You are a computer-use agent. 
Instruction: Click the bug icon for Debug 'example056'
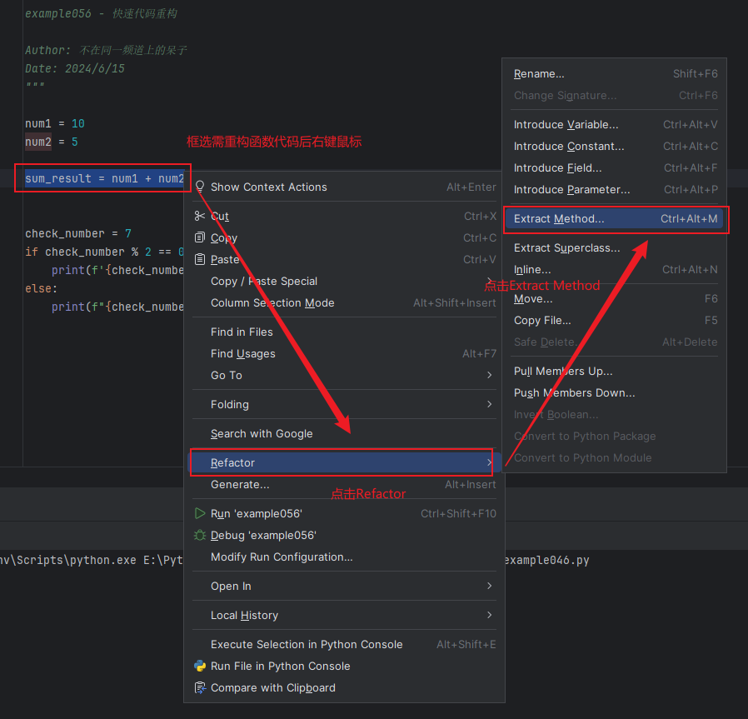pos(199,535)
